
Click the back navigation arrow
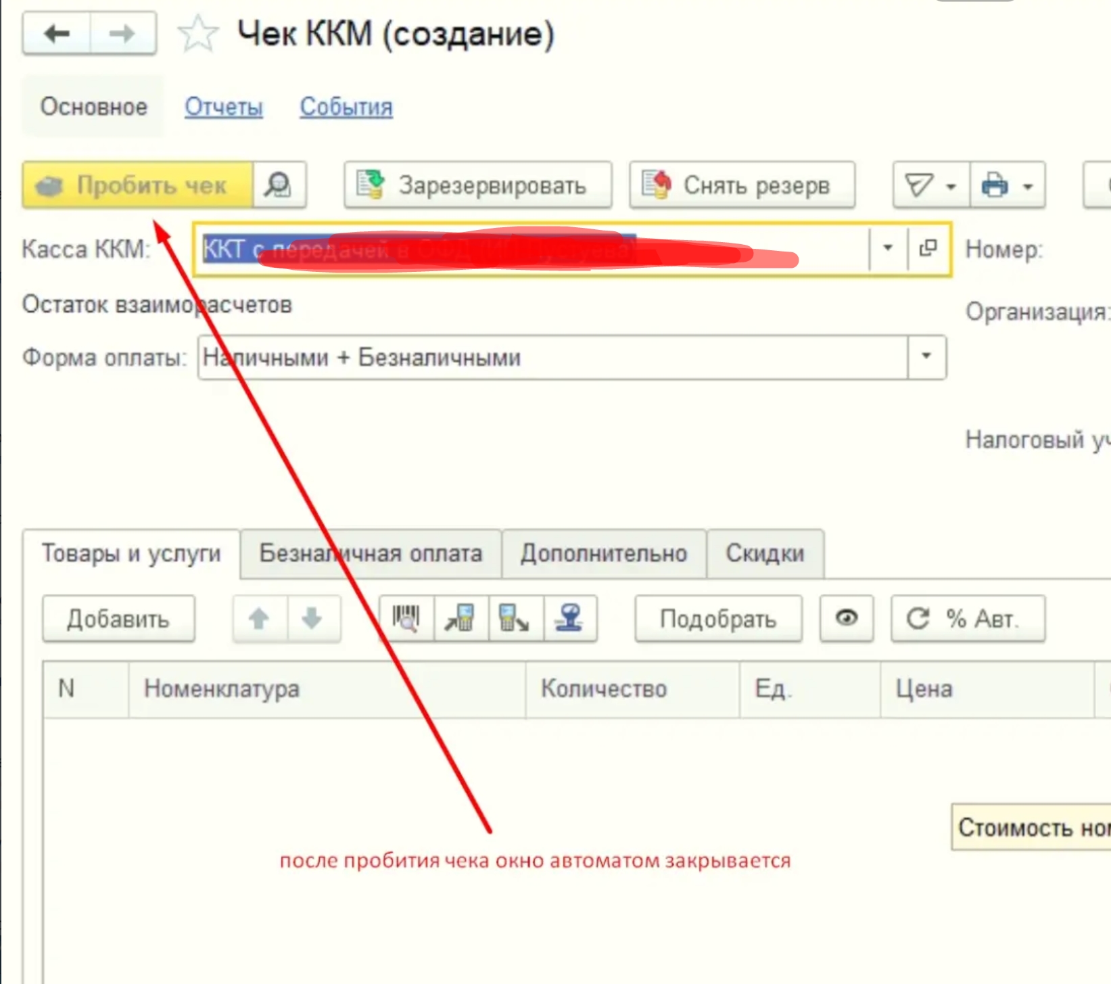57,33
